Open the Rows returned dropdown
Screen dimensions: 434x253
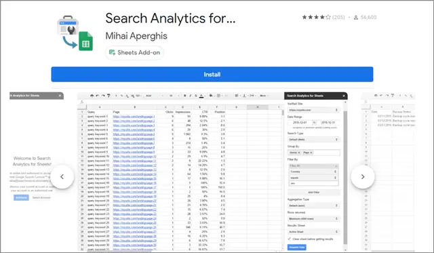tap(313, 218)
